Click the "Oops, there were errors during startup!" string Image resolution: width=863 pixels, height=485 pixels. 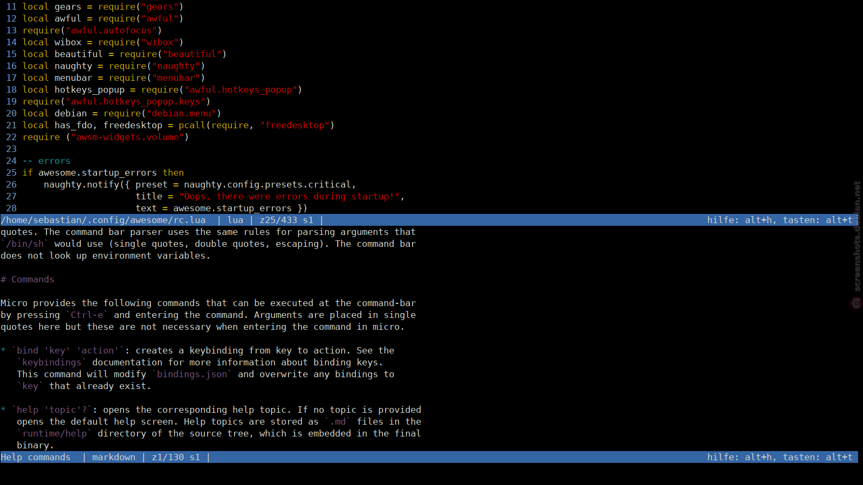pyautogui.click(x=289, y=196)
